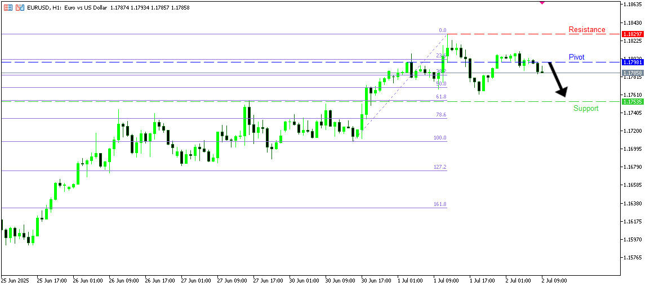Screen dimensions: 650x287
Task: Click the blue 1.17981 pivot price tag
Action: point(634,62)
